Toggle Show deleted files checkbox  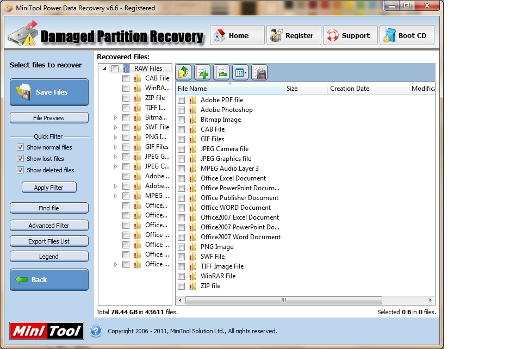pyautogui.click(x=20, y=170)
